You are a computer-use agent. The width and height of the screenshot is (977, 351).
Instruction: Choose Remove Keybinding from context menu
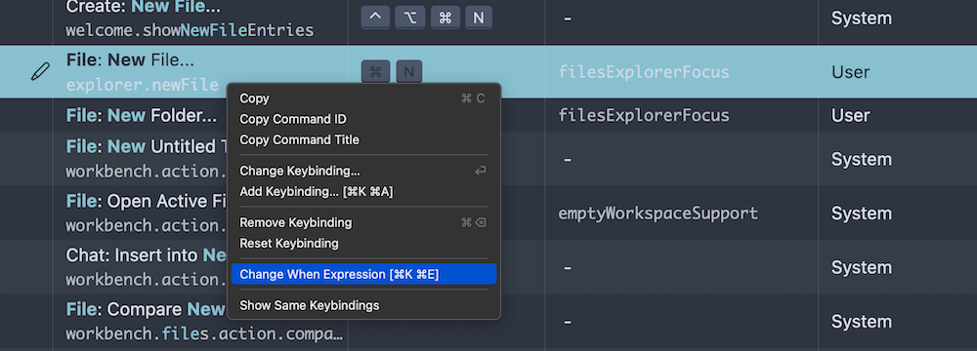pyautogui.click(x=363, y=222)
